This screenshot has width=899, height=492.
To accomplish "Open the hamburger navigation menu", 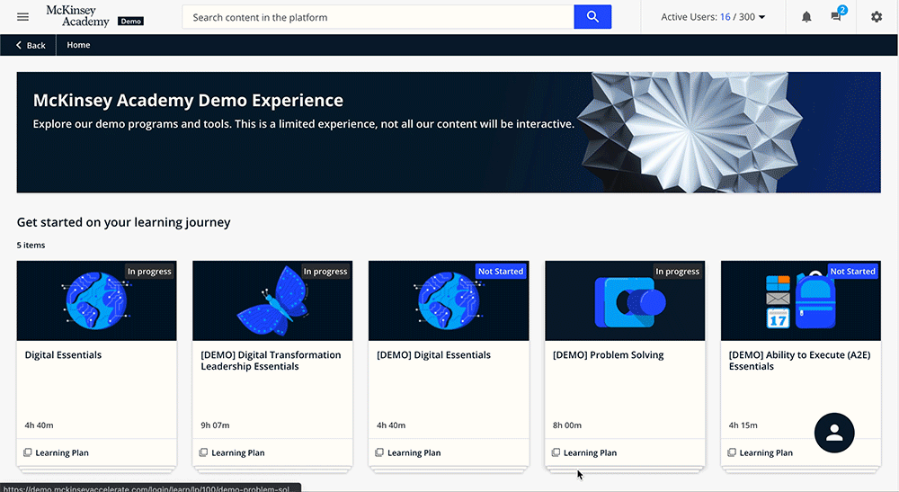I will pos(23,17).
